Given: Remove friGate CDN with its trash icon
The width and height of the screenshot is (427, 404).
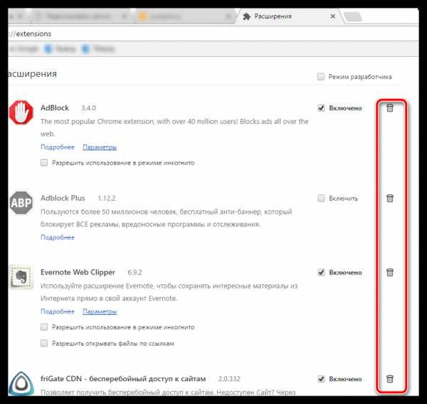Looking at the screenshot, I should pyautogui.click(x=390, y=378).
